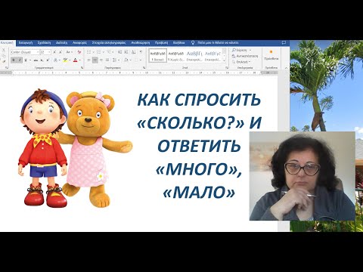363x272 pixels.
Task: Apply red font color
Action: click(x=75, y=60)
